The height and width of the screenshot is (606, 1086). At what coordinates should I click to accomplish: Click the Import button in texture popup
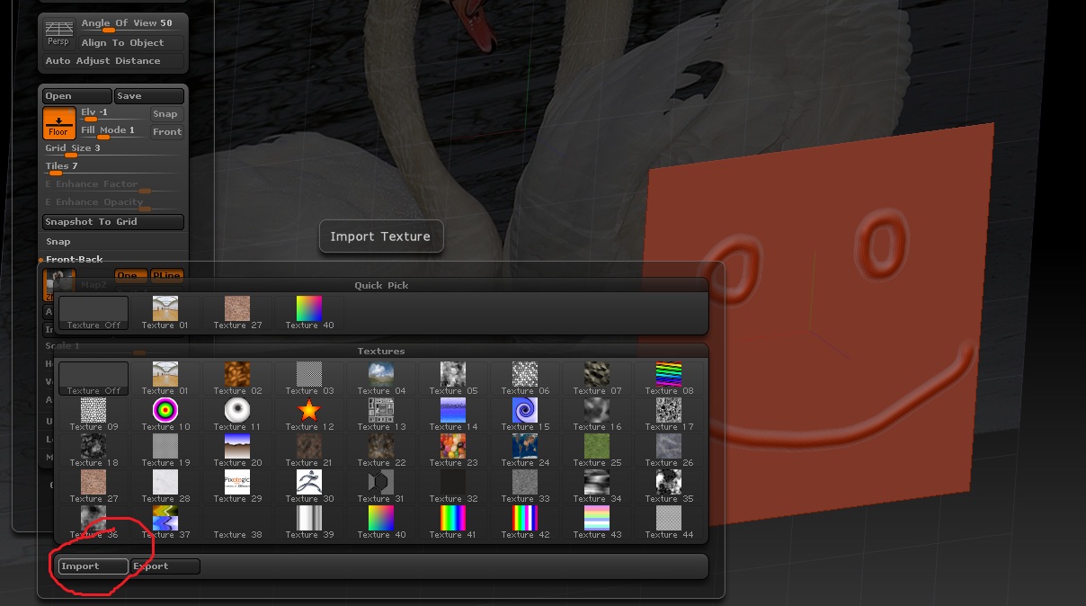93,566
